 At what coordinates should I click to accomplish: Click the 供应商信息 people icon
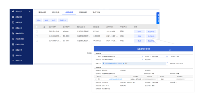pyautogui.click(x=13, y=39)
